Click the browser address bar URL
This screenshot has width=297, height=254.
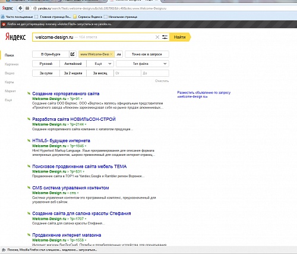(102, 8)
